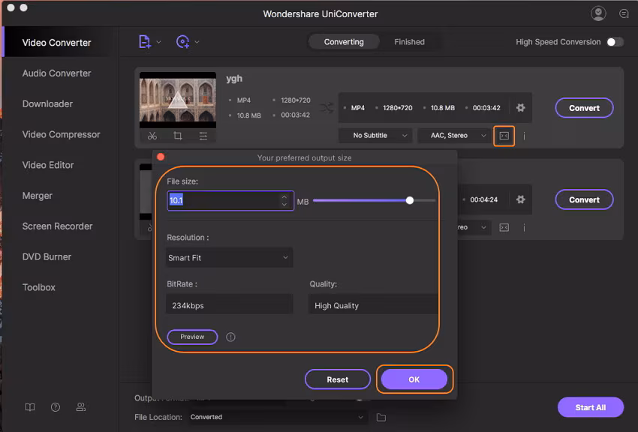Open Audio Converter section
Viewport: 638px width, 432px height.
pyautogui.click(x=56, y=73)
